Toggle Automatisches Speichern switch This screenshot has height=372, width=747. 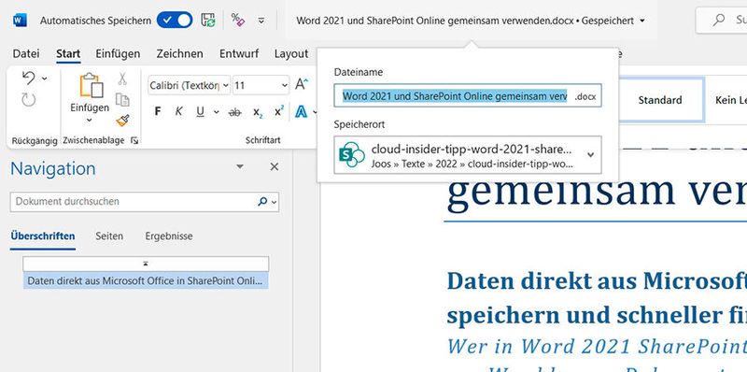pyautogui.click(x=175, y=21)
